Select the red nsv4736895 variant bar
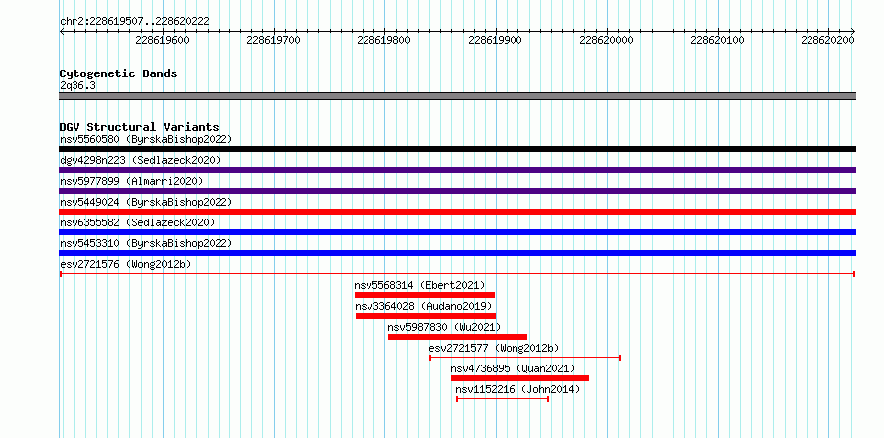 pyautogui.click(x=519, y=378)
